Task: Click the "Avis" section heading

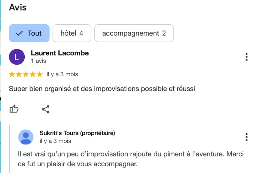Action: (x=18, y=7)
